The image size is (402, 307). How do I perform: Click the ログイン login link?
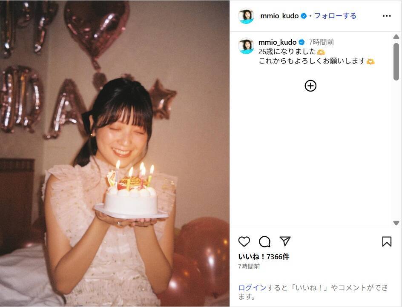point(253,288)
